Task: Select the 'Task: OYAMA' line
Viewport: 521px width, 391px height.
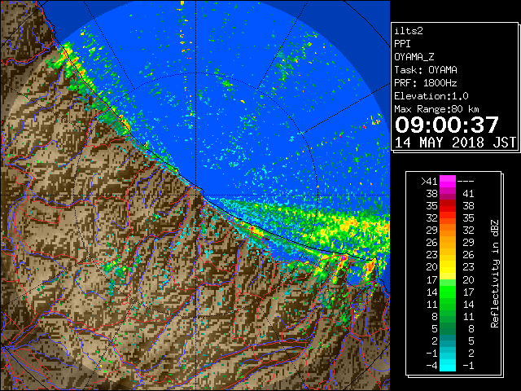Action: (x=426, y=70)
